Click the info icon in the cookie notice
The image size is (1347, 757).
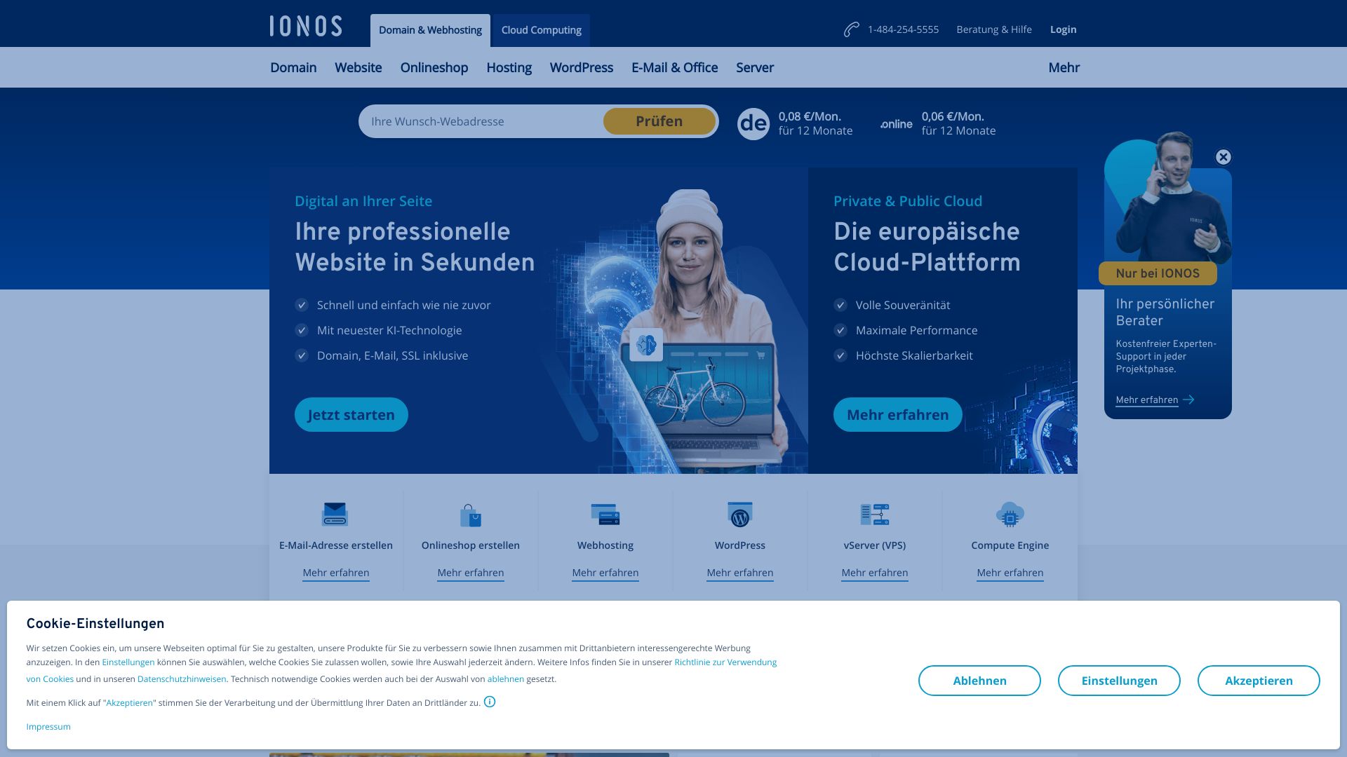(490, 702)
